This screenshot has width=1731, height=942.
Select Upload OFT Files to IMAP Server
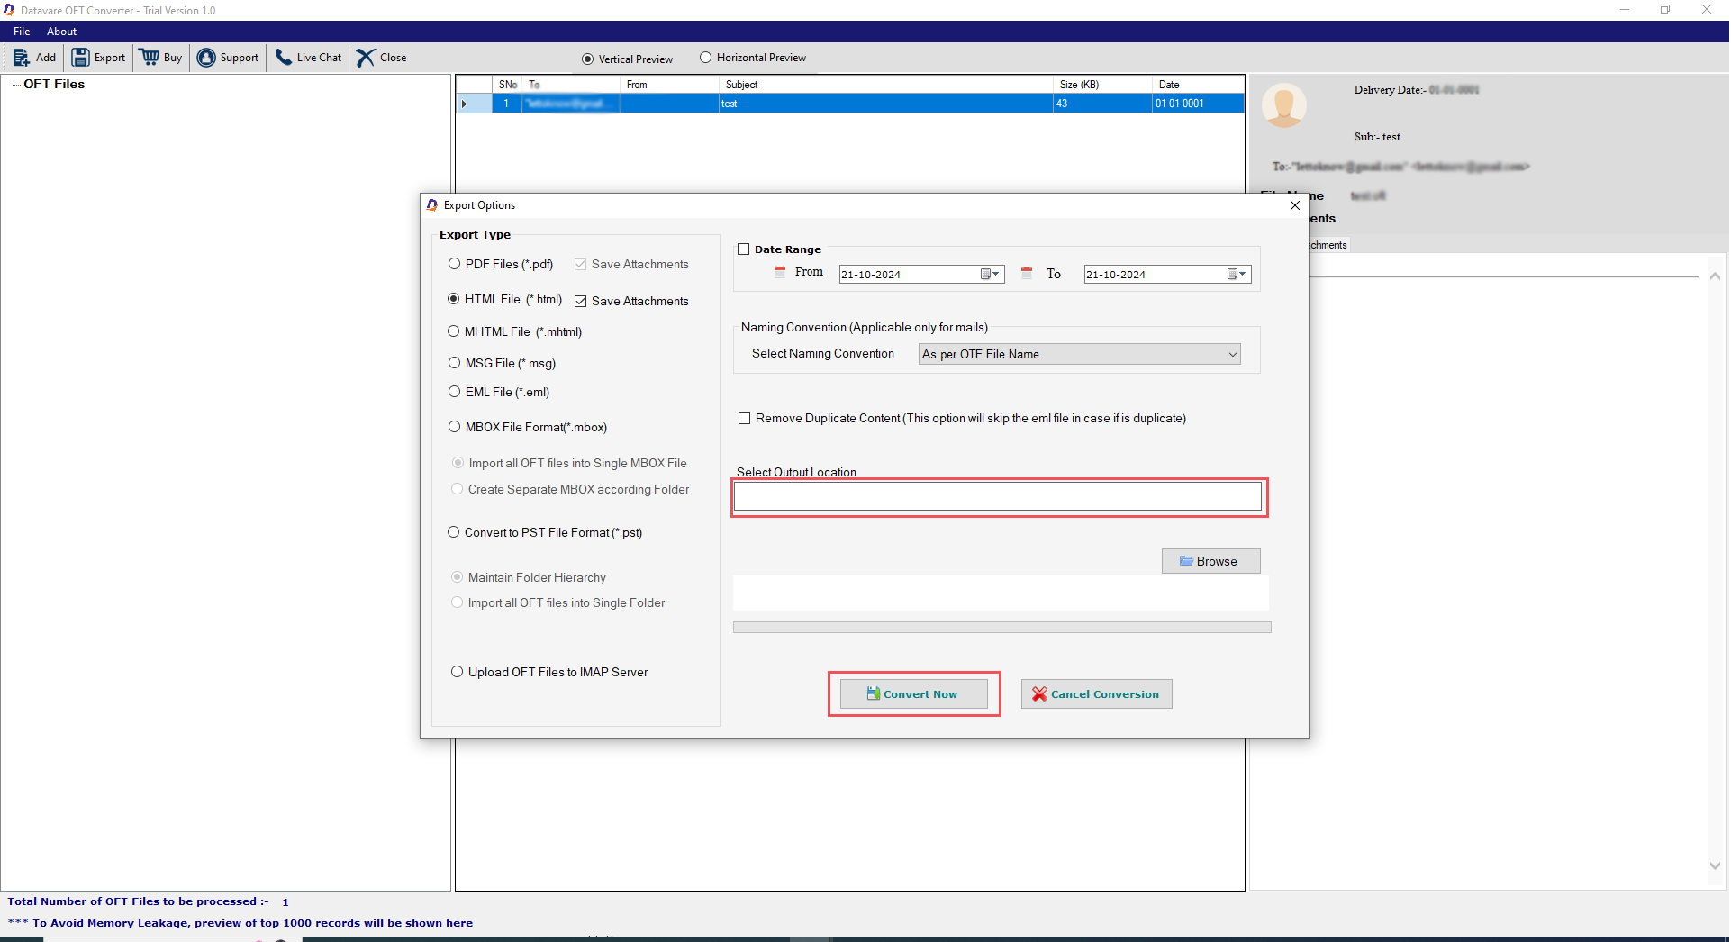[x=457, y=672]
